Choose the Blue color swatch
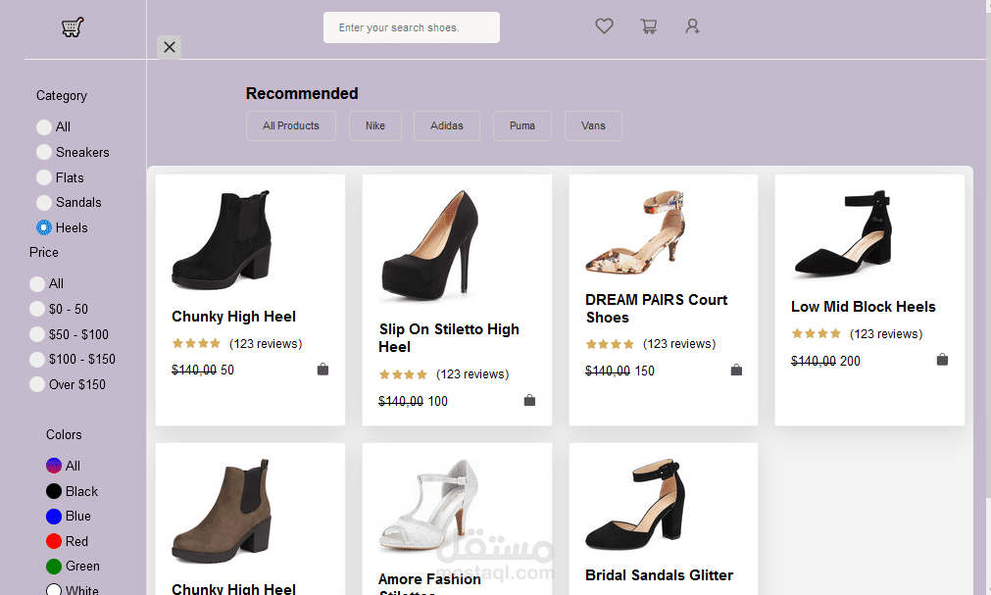The height and width of the screenshot is (595, 991). tap(54, 517)
